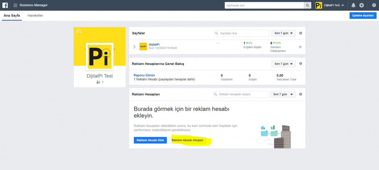The width and height of the screenshot is (379, 170).
Task: Open the DijitalPi page name link
Action: tap(154, 44)
